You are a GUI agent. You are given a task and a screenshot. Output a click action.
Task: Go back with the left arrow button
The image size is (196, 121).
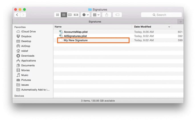[x=17, y=15]
